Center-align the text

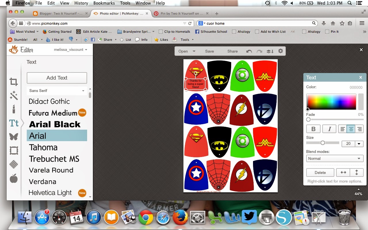(x=351, y=129)
